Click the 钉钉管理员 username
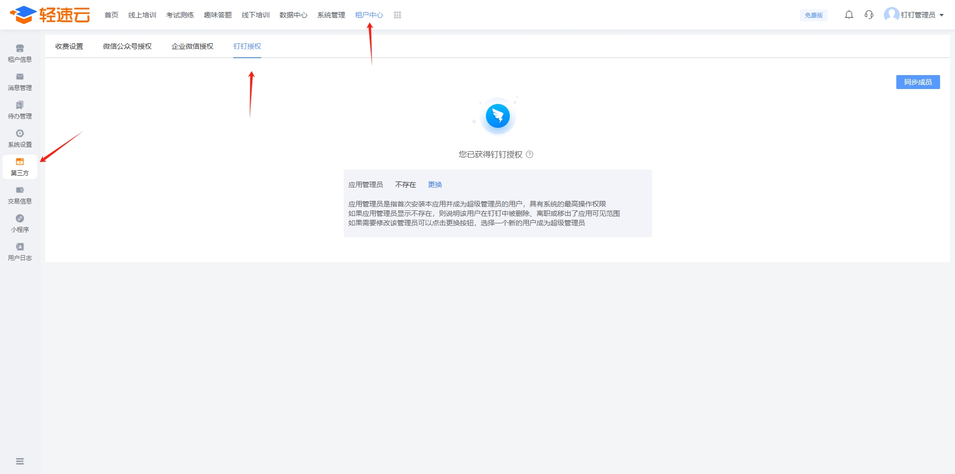Viewport: 955px width, 474px height. pos(918,15)
